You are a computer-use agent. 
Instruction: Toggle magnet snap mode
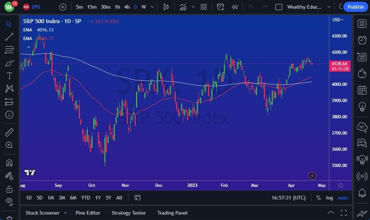[x=10, y=163]
